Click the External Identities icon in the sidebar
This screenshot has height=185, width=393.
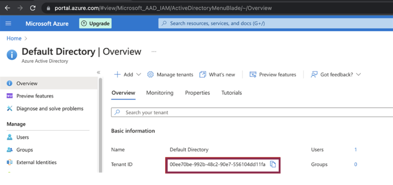pyautogui.click(x=9, y=162)
